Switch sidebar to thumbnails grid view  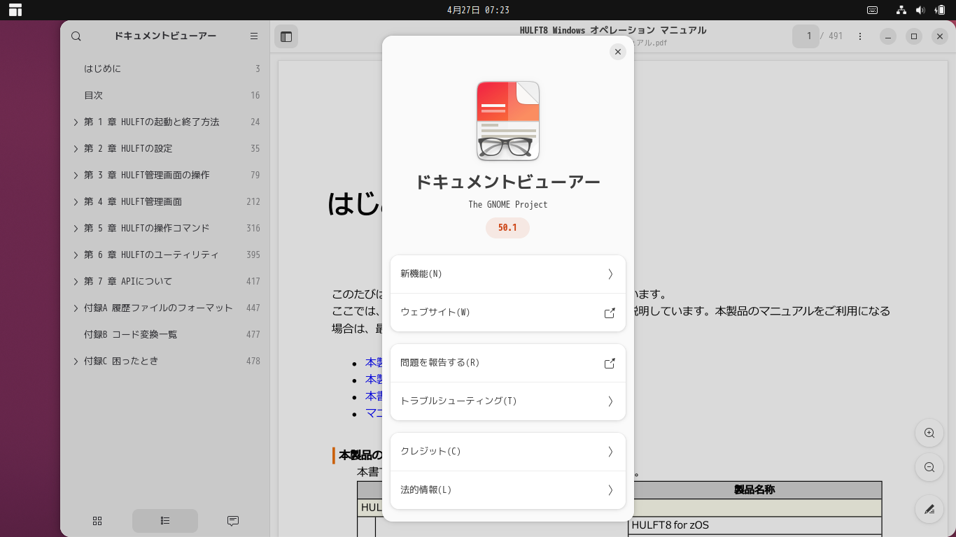click(x=97, y=520)
